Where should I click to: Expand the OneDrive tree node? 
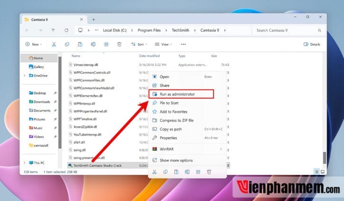coord(25,76)
